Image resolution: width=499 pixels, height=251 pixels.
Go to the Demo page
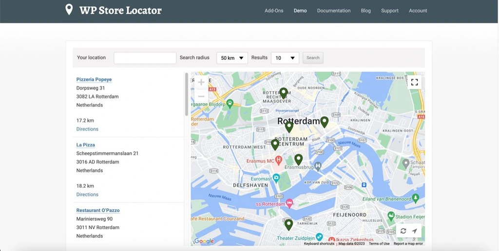pyautogui.click(x=300, y=11)
